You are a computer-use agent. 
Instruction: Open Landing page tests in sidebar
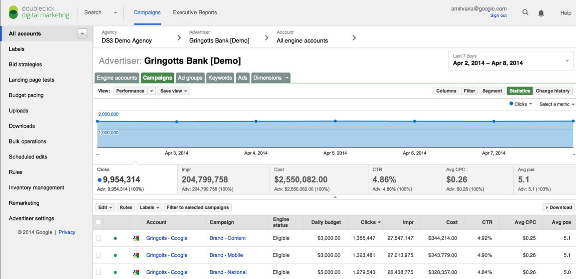(x=32, y=80)
